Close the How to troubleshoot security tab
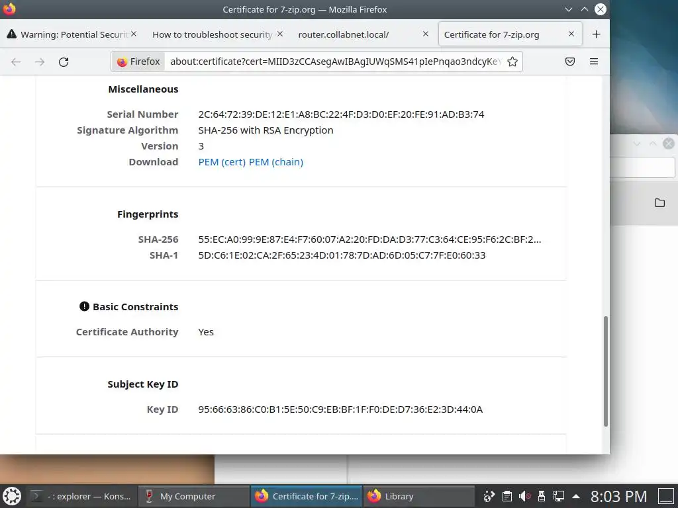Image resolution: width=678 pixels, height=508 pixels. pos(280,34)
